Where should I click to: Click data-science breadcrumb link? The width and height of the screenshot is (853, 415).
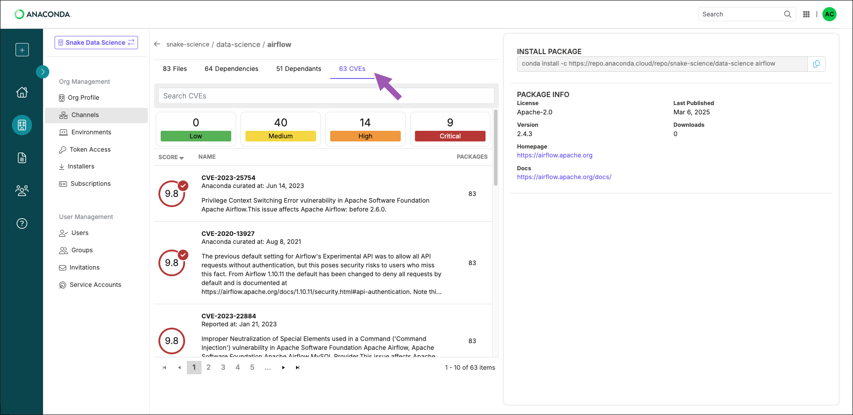point(238,44)
